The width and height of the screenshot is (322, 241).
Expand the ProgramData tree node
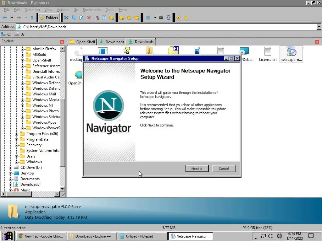(16, 140)
